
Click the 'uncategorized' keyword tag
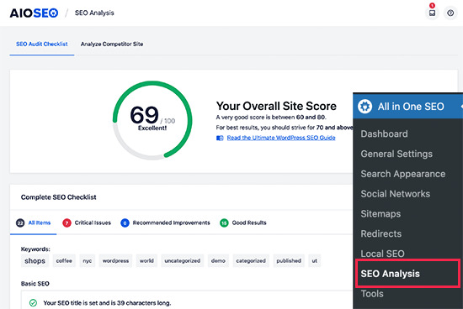click(x=182, y=261)
